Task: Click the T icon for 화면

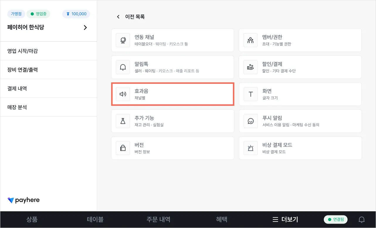Action: pos(250,94)
